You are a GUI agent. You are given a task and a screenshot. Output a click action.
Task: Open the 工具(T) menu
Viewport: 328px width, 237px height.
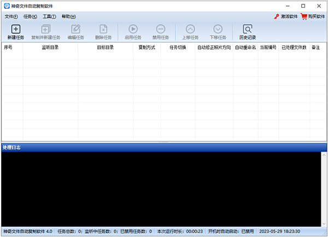coord(49,16)
